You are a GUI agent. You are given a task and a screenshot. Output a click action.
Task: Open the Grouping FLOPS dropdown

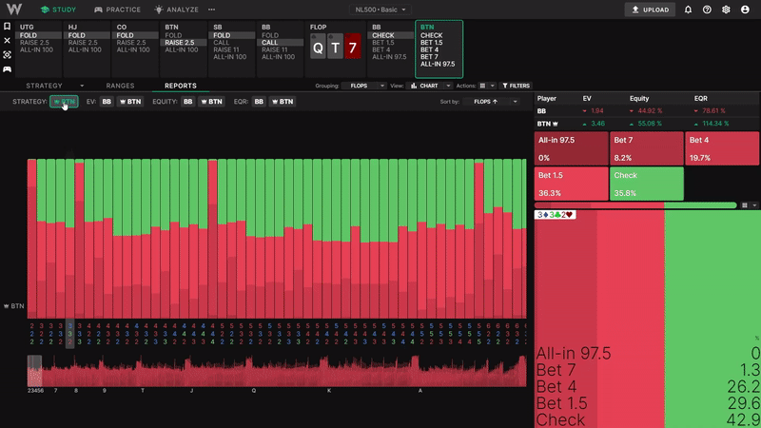click(363, 86)
